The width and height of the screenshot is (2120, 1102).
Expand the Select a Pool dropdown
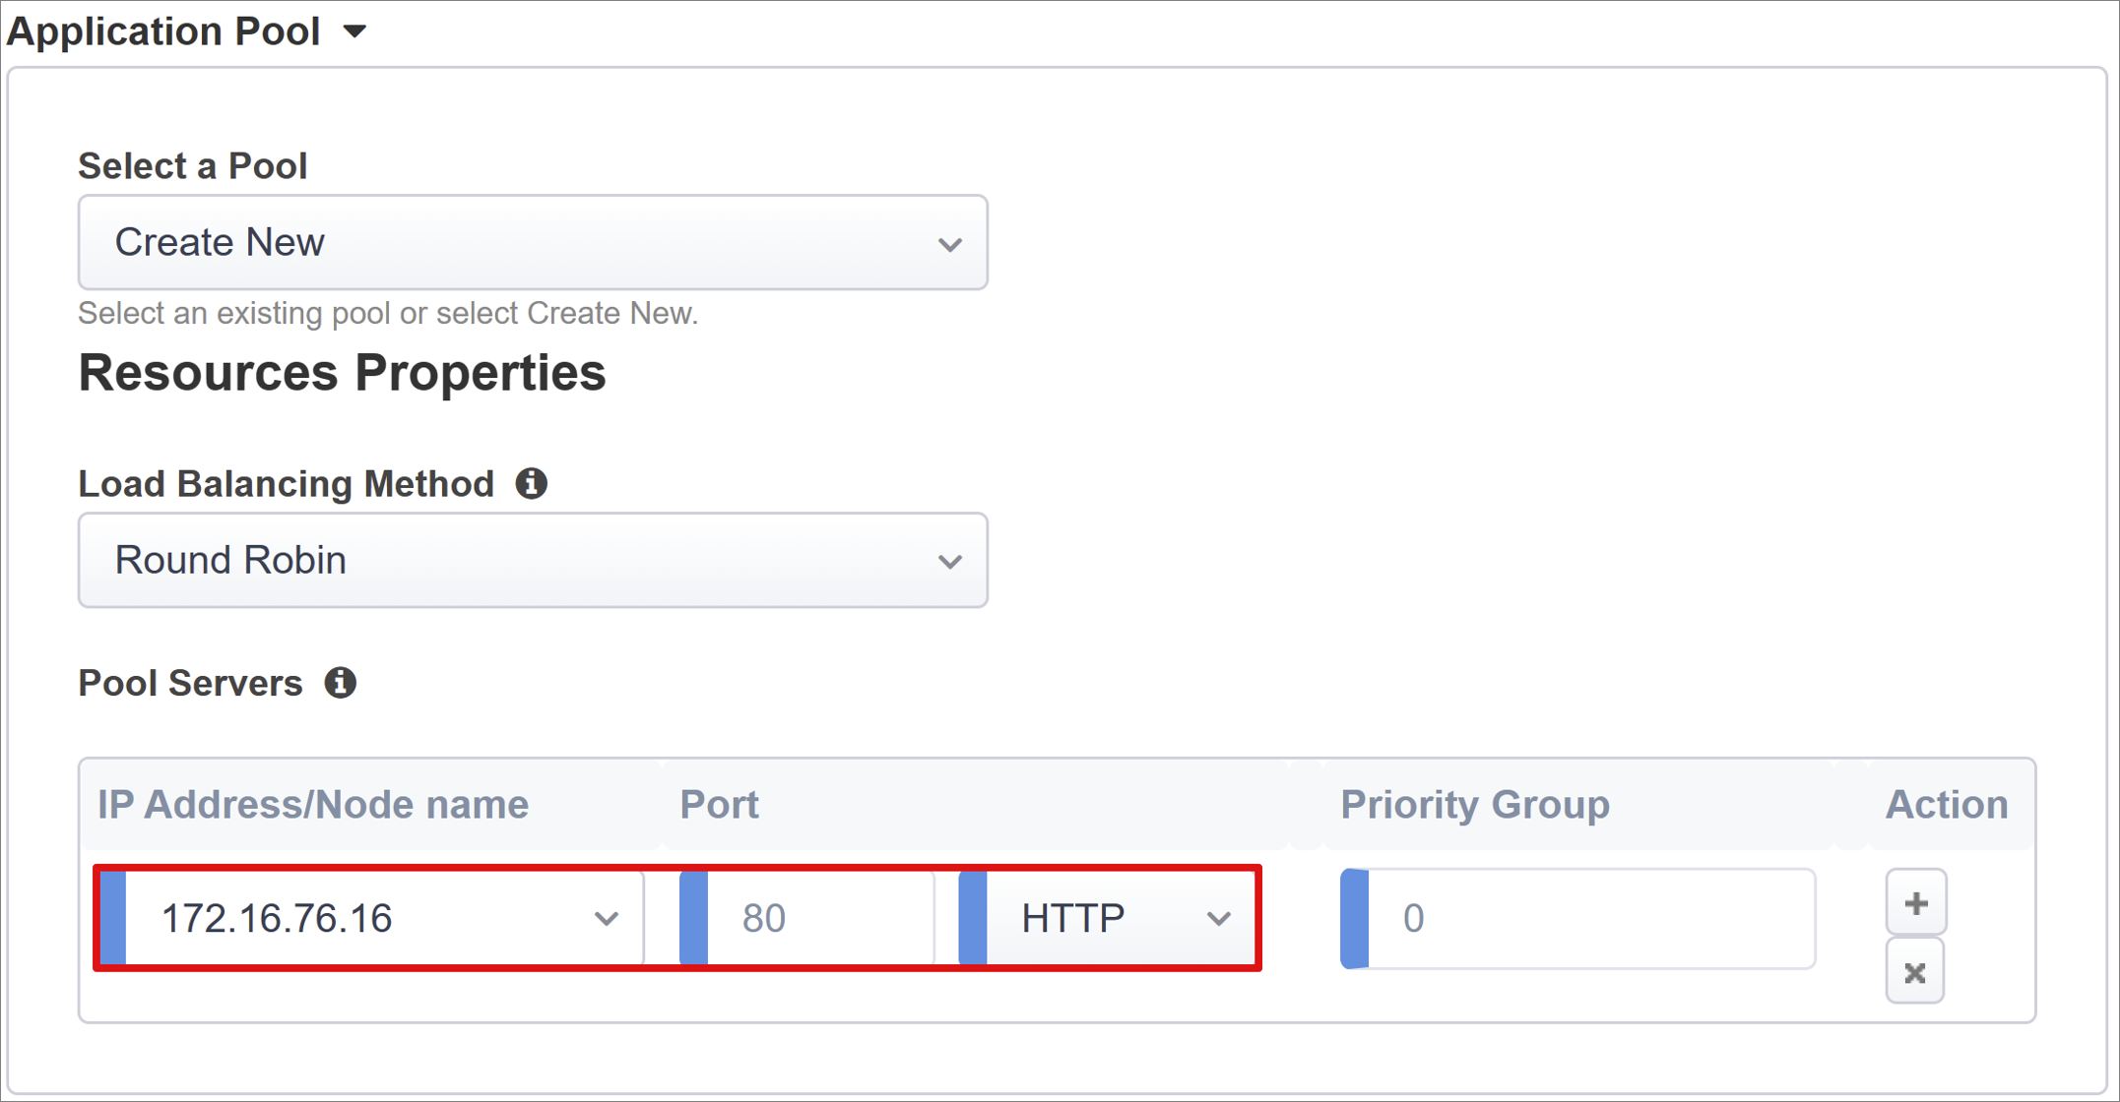(x=536, y=242)
